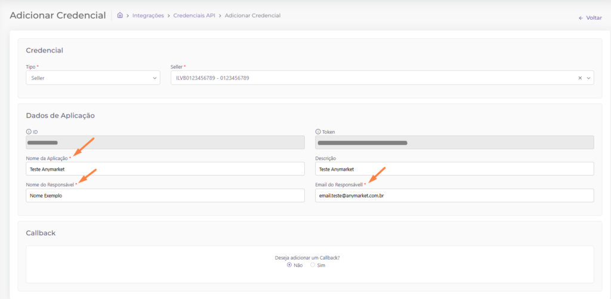Click the home icon in breadcrumb
This screenshot has height=299, width=611.
click(x=121, y=16)
